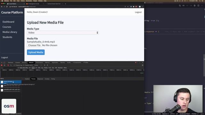Open the Media Type dropdown showing Video
Image resolution: width=205 pixels, height=115 pixels.
click(x=63, y=33)
